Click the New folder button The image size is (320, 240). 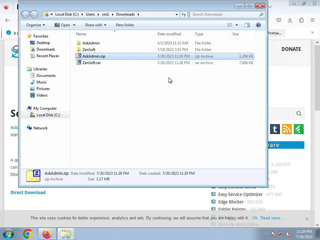click(125, 25)
